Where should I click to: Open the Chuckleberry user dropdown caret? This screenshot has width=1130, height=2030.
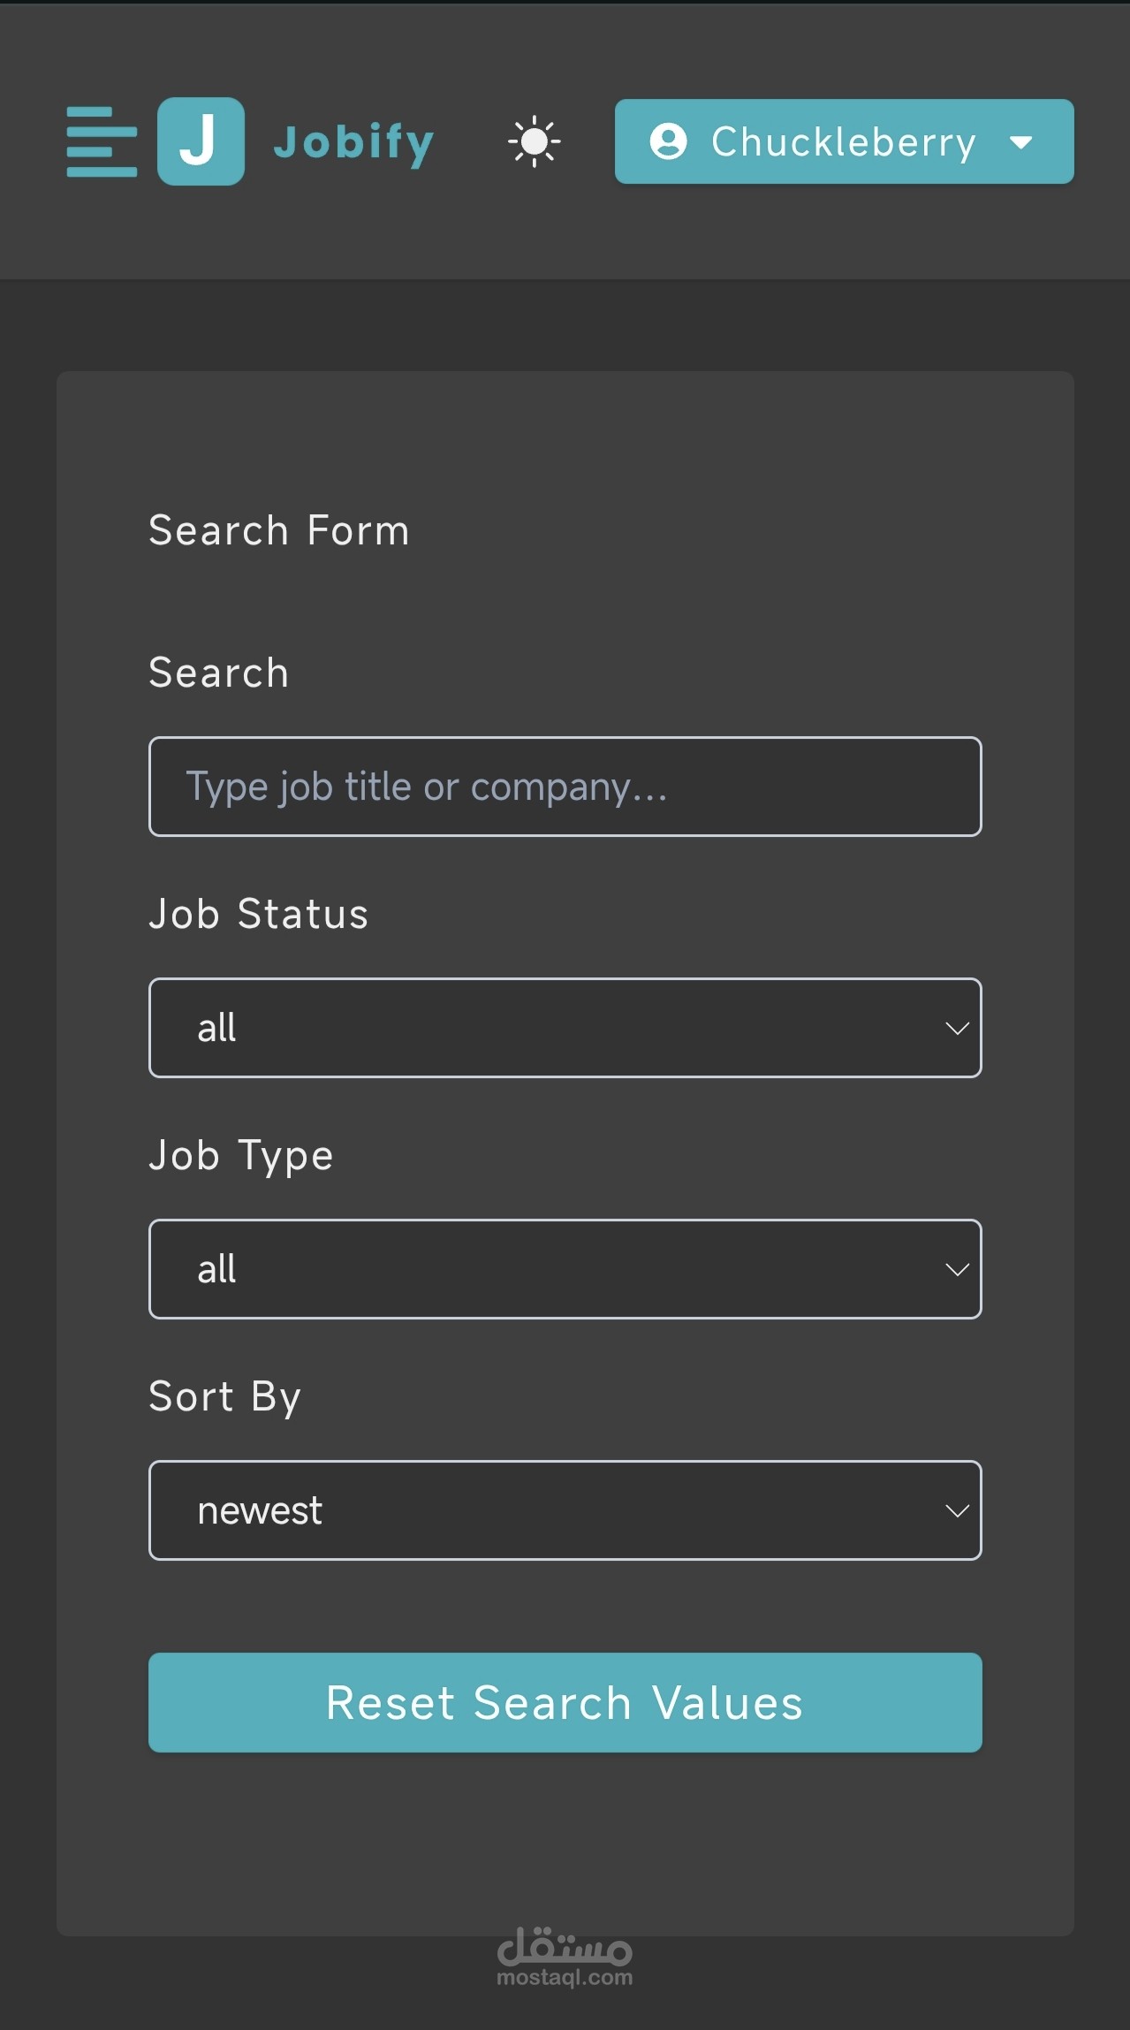point(1020,142)
